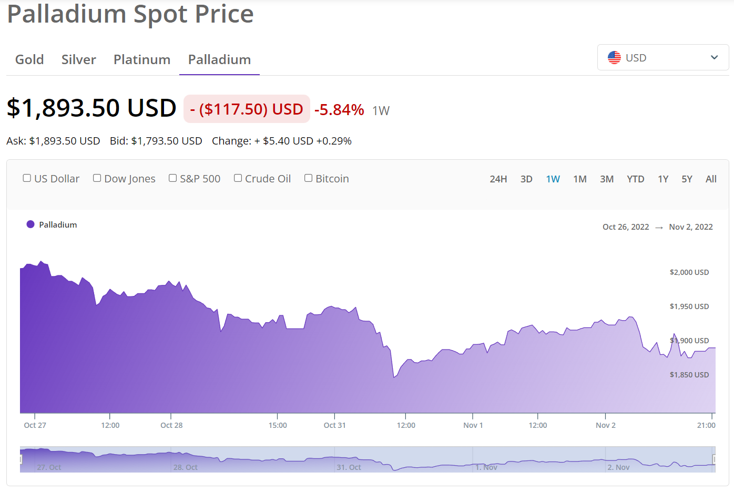Click the 28. Oct label in navigator
The width and height of the screenshot is (734, 492).
[x=186, y=467]
